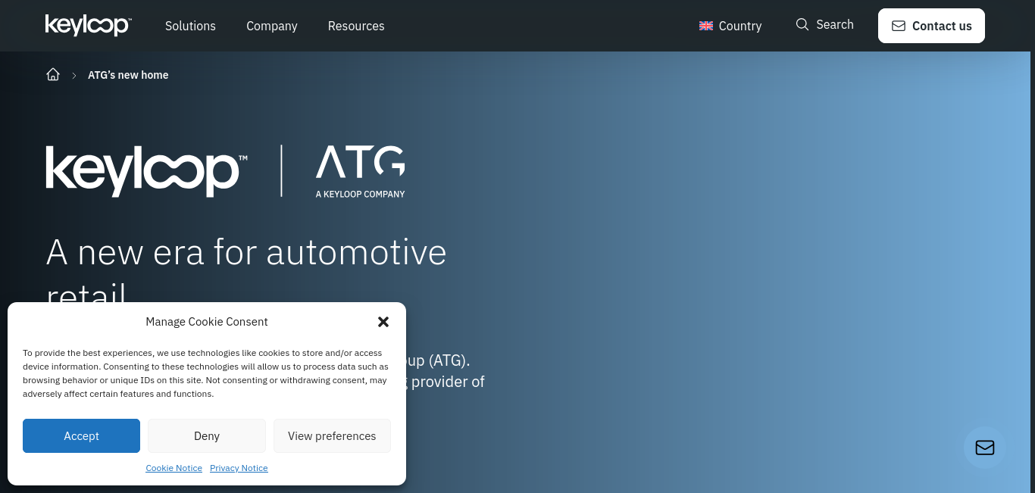Open the Resources menu
The width and height of the screenshot is (1035, 493).
click(x=356, y=26)
